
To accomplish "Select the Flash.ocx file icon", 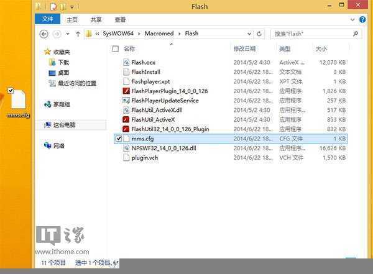I will coord(126,62).
